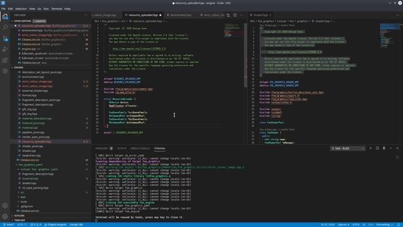Open right editor group more actions
Image resolution: width=403 pixels, height=227 pixels.
click(397, 15)
